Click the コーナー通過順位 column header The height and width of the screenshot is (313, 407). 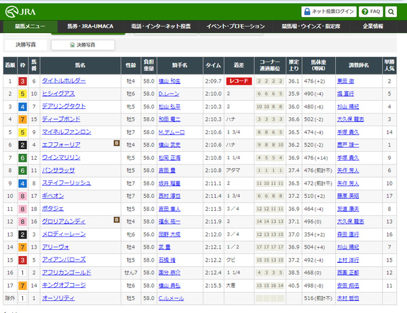click(270, 65)
